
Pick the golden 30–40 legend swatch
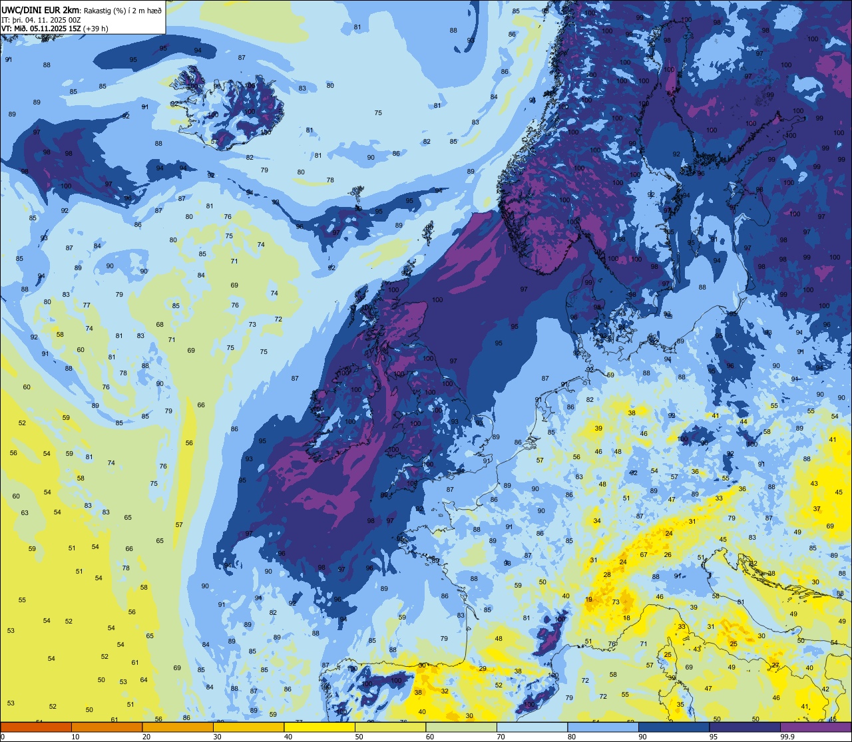click(x=248, y=727)
